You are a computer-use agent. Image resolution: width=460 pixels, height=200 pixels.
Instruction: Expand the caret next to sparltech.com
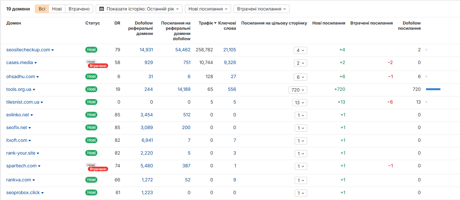(x=39, y=166)
